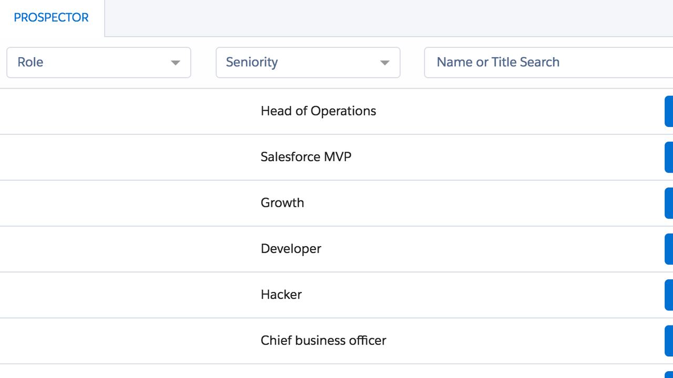Expand the Seniority filter dropdown

pyautogui.click(x=308, y=62)
